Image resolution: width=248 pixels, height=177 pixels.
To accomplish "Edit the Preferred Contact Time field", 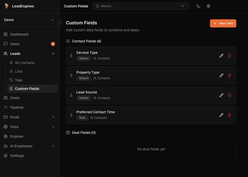I will pyautogui.click(x=221, y=115).
